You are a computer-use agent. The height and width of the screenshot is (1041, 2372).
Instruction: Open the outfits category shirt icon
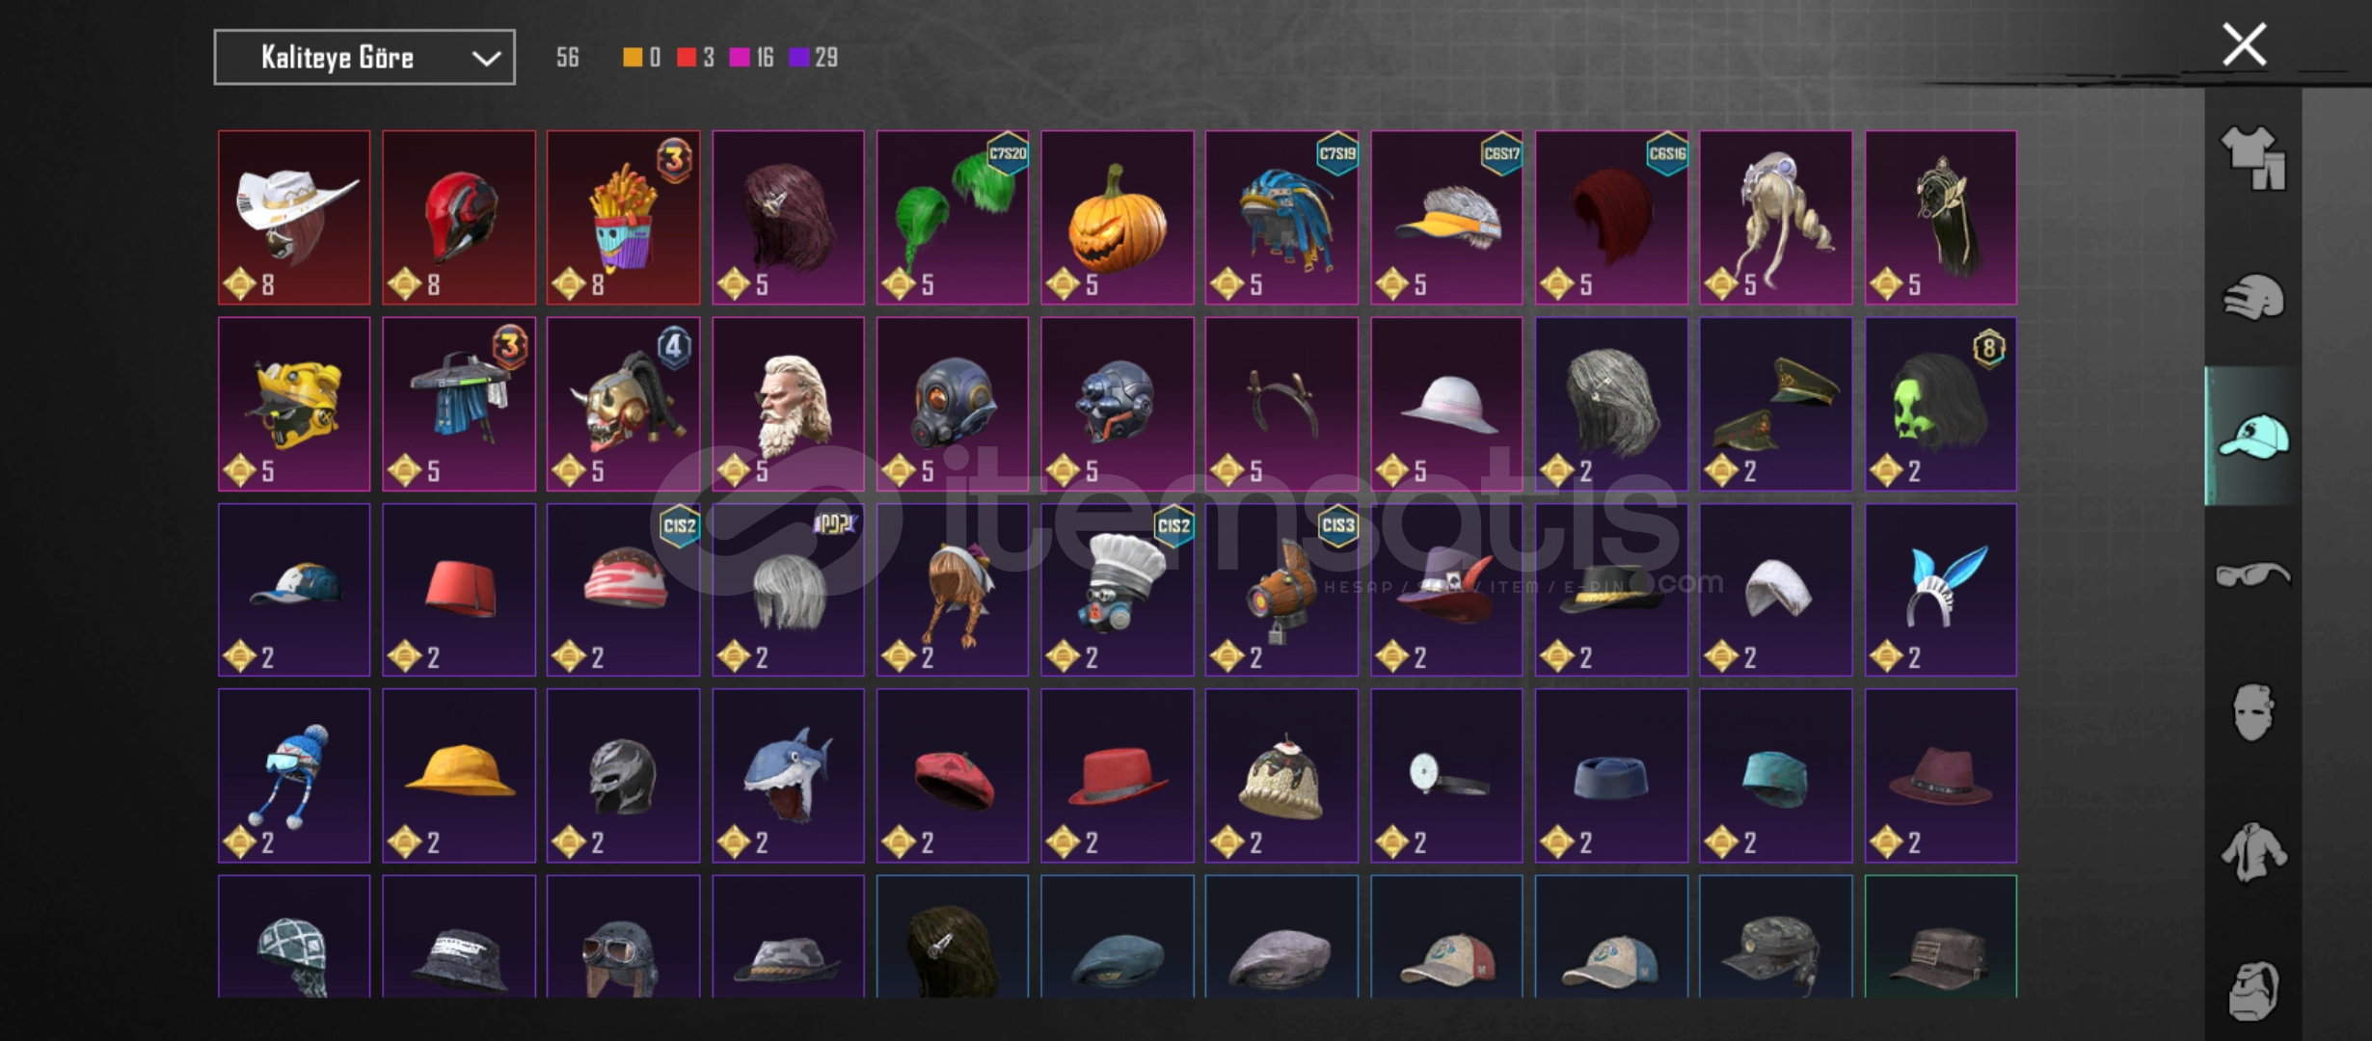2253,157
